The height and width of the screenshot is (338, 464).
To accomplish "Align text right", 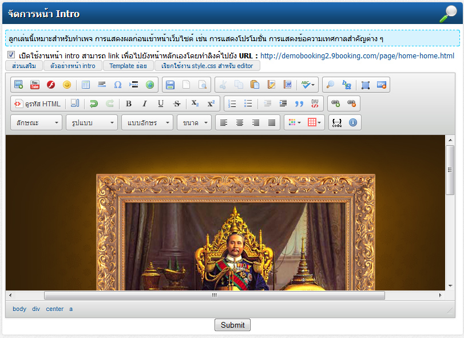I will pos(256,122).
